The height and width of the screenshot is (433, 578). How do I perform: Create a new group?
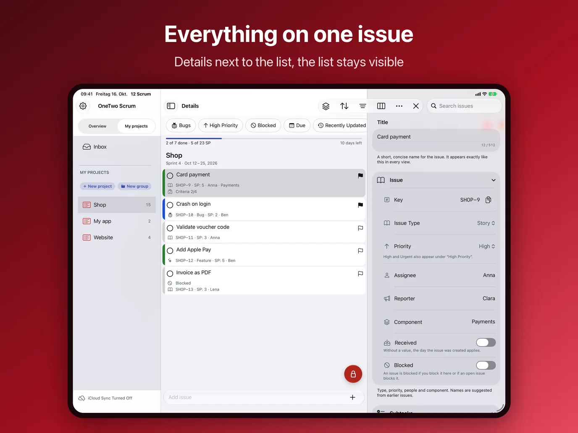tap(134, 186)
